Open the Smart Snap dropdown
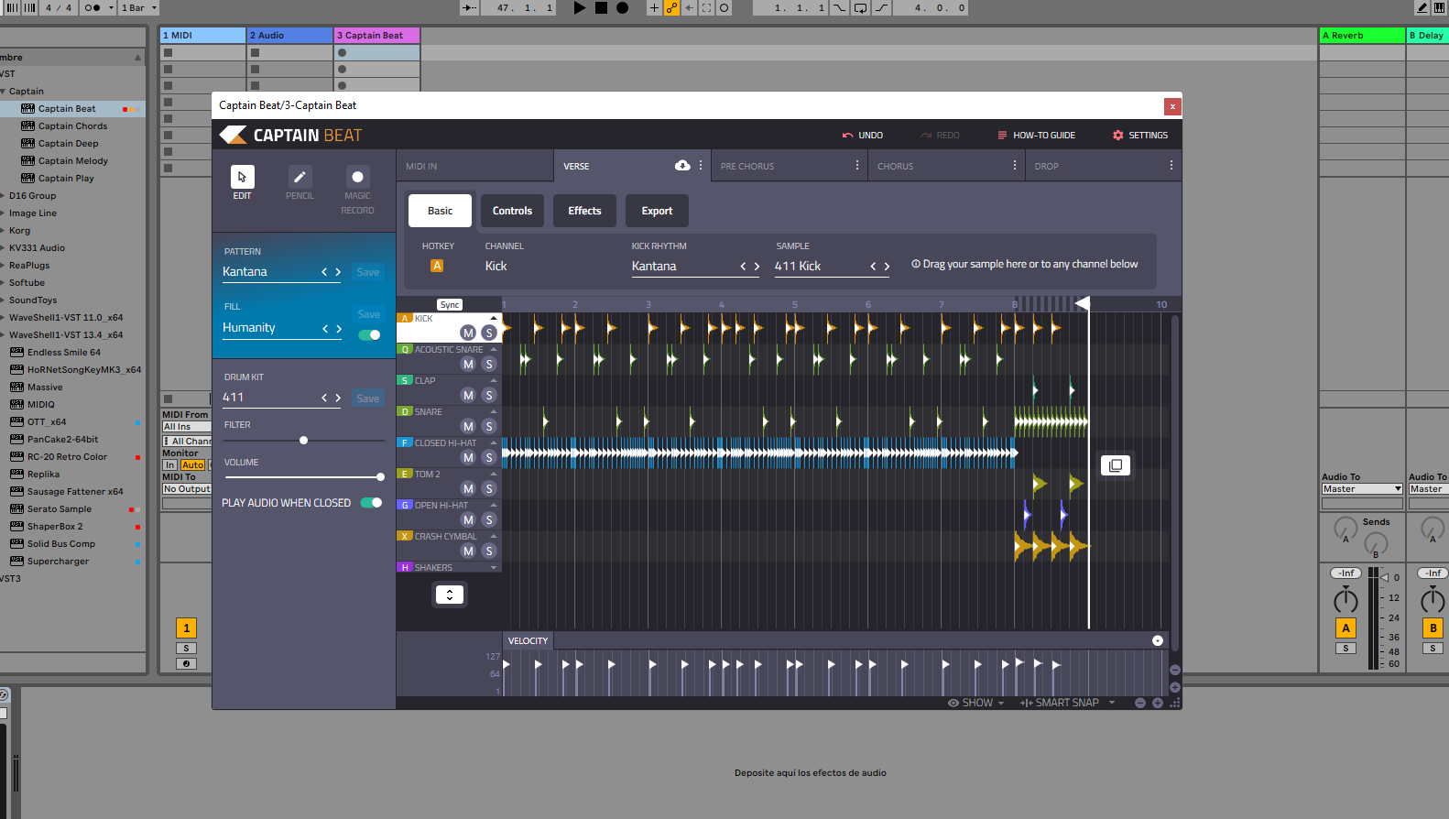 click(1067, 703)
